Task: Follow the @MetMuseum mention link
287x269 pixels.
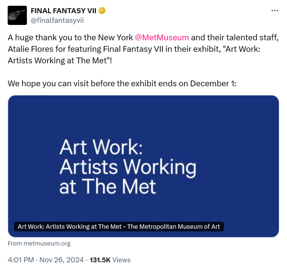Action: [162, 38]
